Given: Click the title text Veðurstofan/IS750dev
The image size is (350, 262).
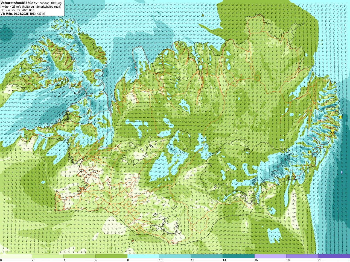Looking at the screenshot, I should (x=19, y=2).
